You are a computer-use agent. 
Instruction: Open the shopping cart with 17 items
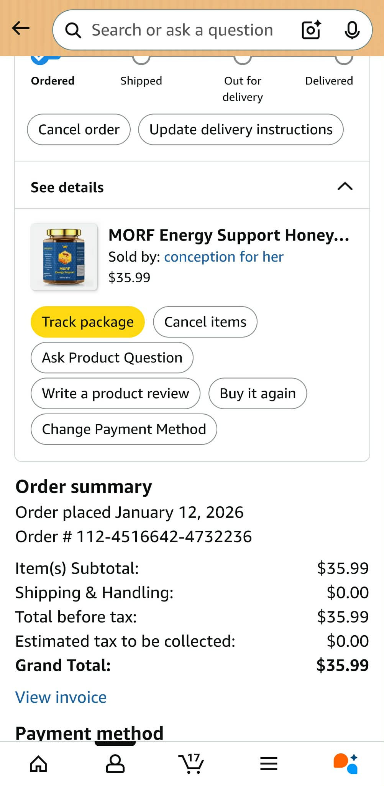coord(191,763)
